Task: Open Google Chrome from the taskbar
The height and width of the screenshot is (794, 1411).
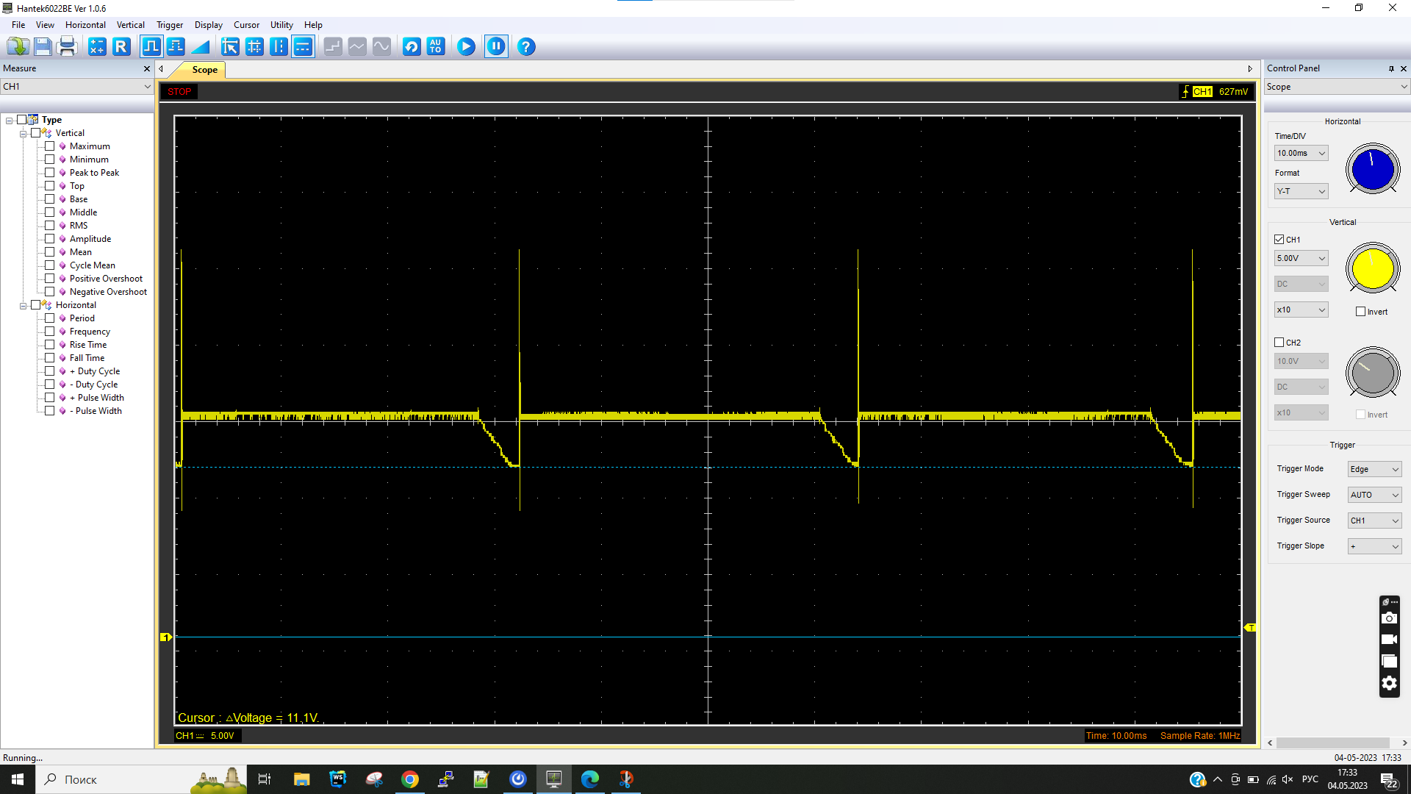Action: [x=409, y=779]
